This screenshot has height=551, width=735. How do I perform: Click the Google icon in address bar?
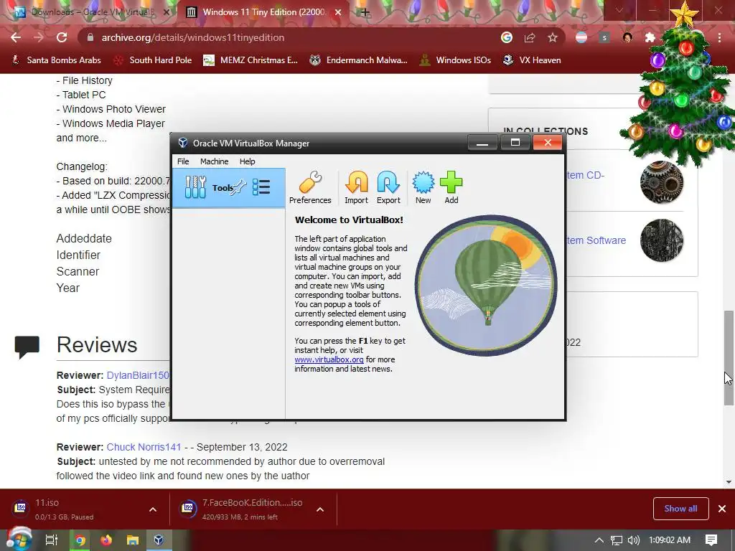pos(506,37)
